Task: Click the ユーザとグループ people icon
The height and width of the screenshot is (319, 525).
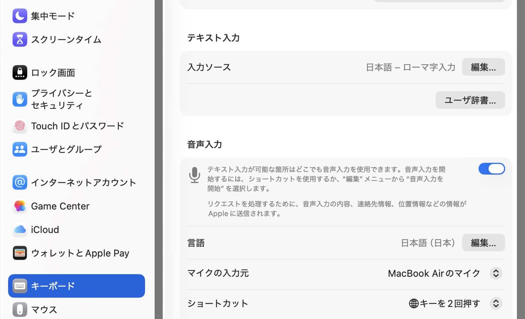Action: pyautogui.click(x=20, y=149)
